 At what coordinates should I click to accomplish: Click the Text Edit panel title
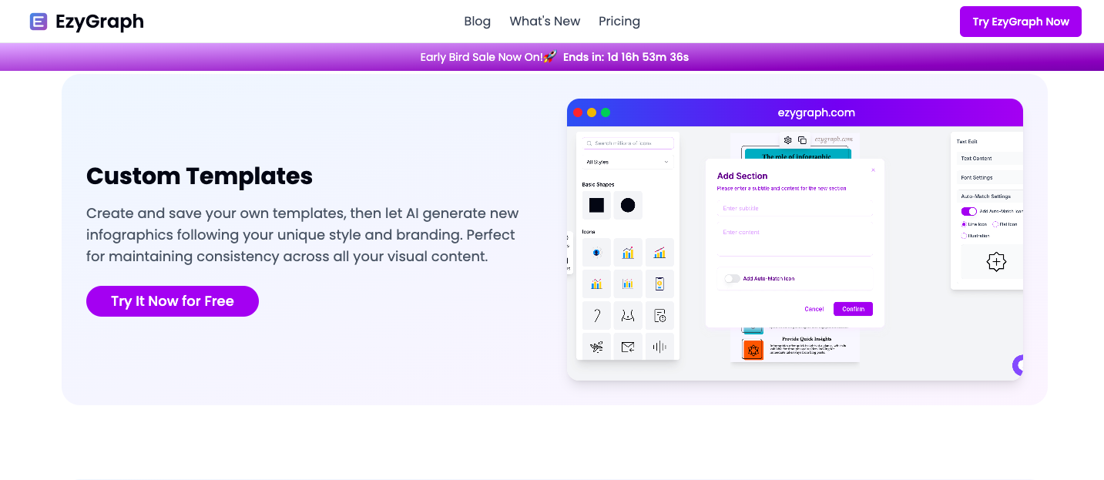pyautogui.click(x=967, y=142)
